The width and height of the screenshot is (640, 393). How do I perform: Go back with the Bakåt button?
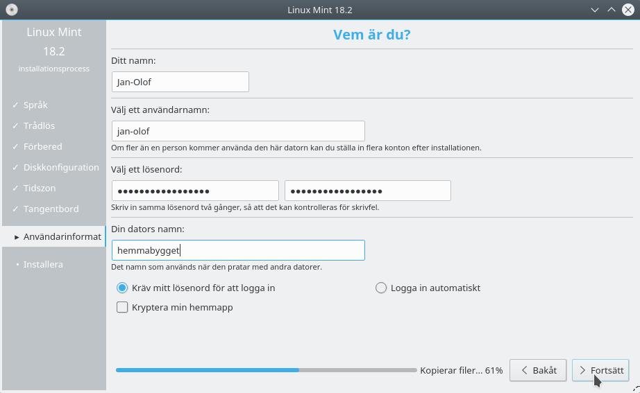pyautogui.click(x=538, y=370)
